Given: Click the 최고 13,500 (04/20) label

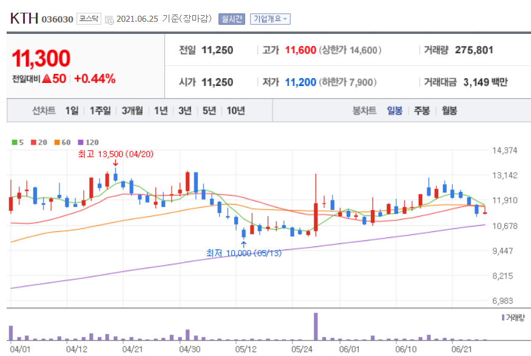Looking at the screenshot, I should point(116,154).
